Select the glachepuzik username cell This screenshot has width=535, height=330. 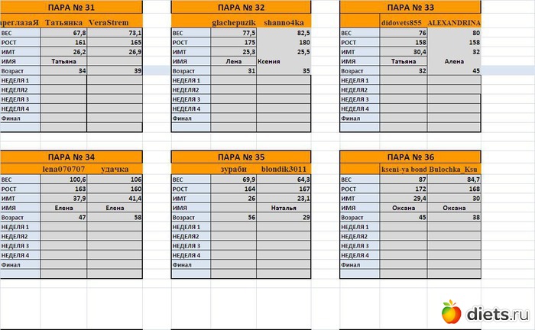click(x=234, y=23)
